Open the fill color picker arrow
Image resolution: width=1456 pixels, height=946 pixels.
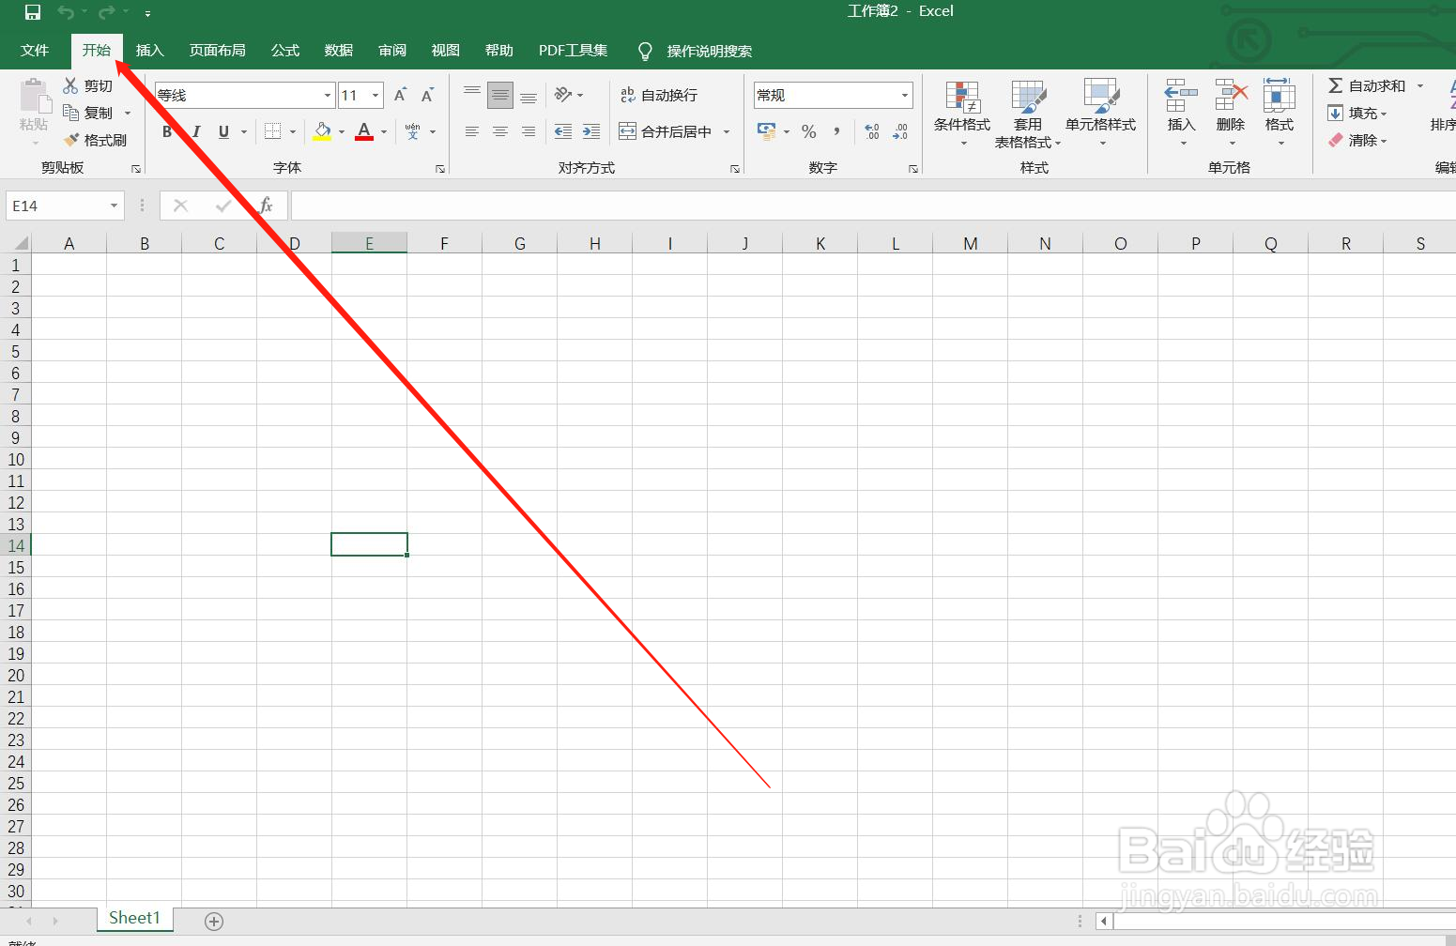point(342,131)
